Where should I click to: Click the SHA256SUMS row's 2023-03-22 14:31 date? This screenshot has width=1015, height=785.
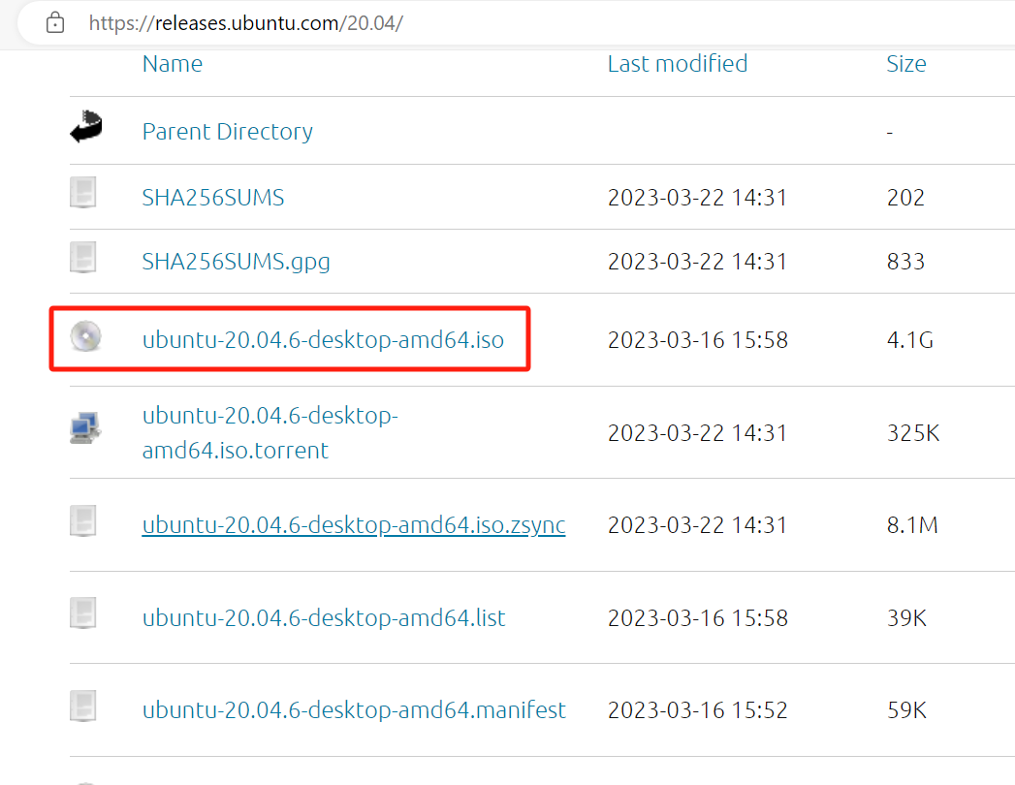(697, 198)
